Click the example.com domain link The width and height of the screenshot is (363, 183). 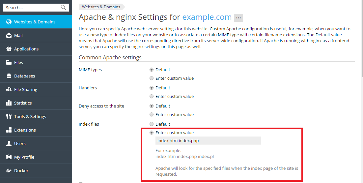[207, 17]
